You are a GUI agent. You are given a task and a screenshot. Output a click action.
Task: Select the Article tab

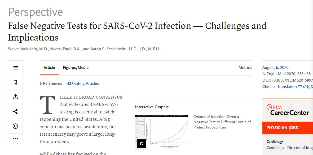click(49, 68)
